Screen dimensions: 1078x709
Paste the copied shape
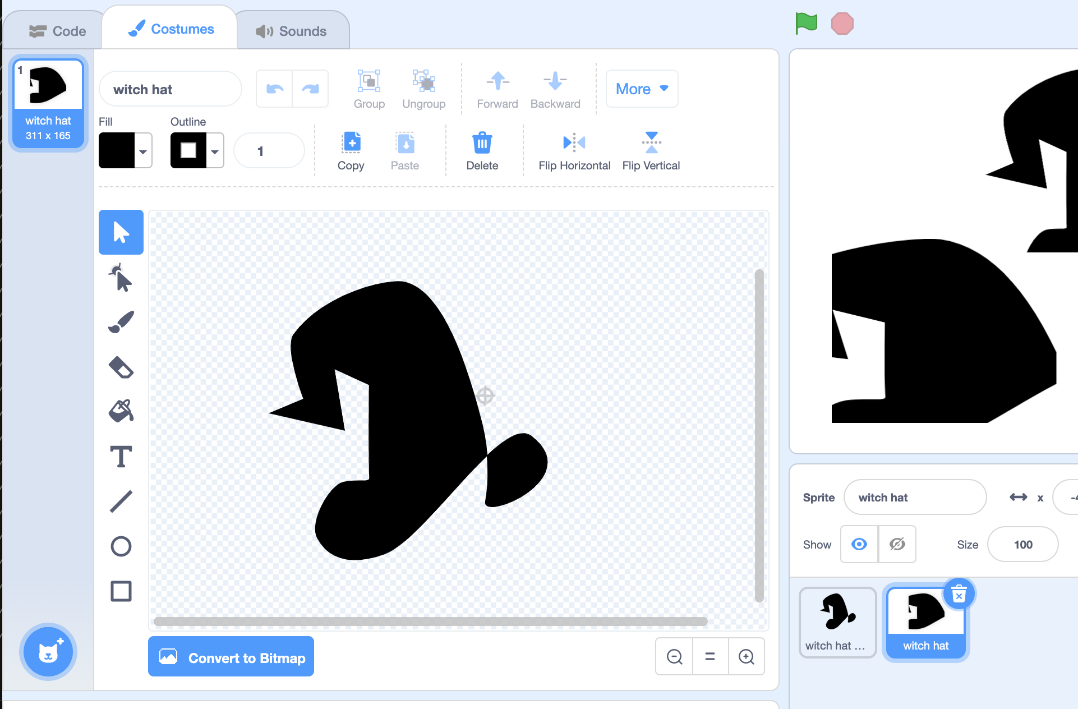(405, 151)
